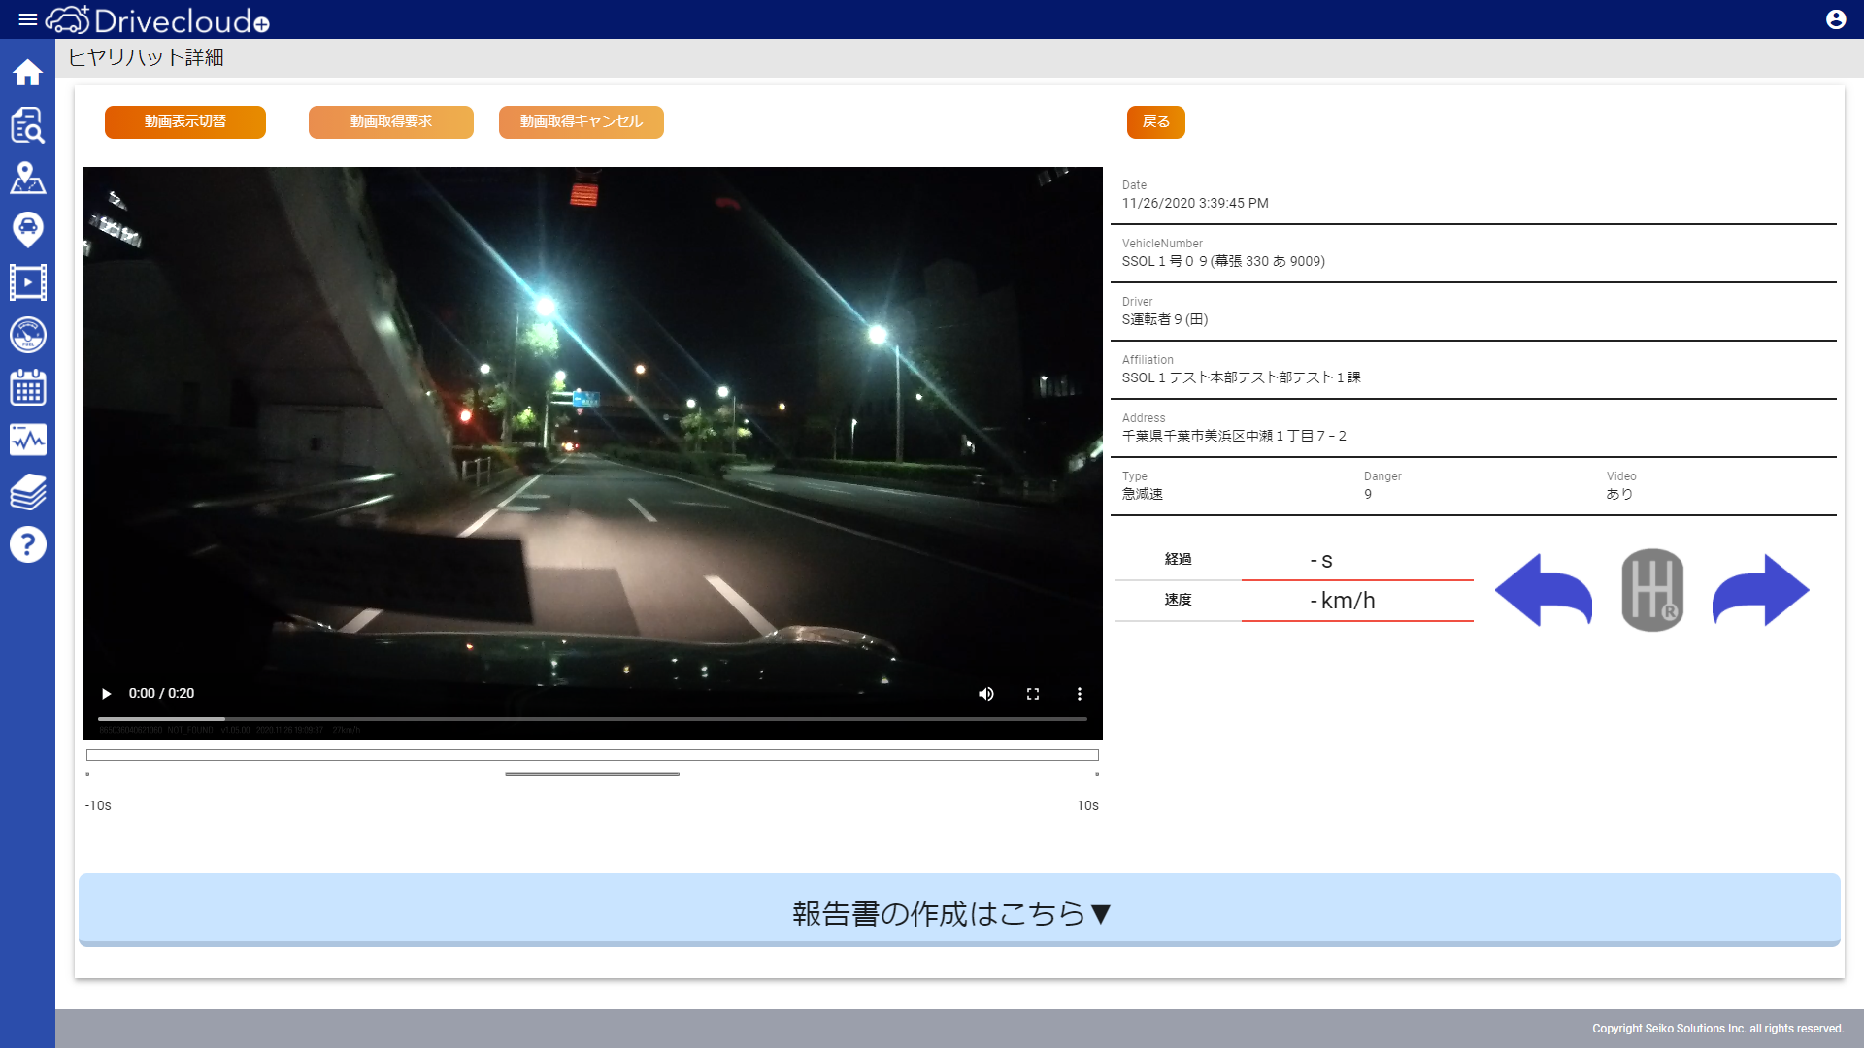This screenshot has width=1864, height=1048.
Task: Open the hamburger menu
Action: [27, 19]
